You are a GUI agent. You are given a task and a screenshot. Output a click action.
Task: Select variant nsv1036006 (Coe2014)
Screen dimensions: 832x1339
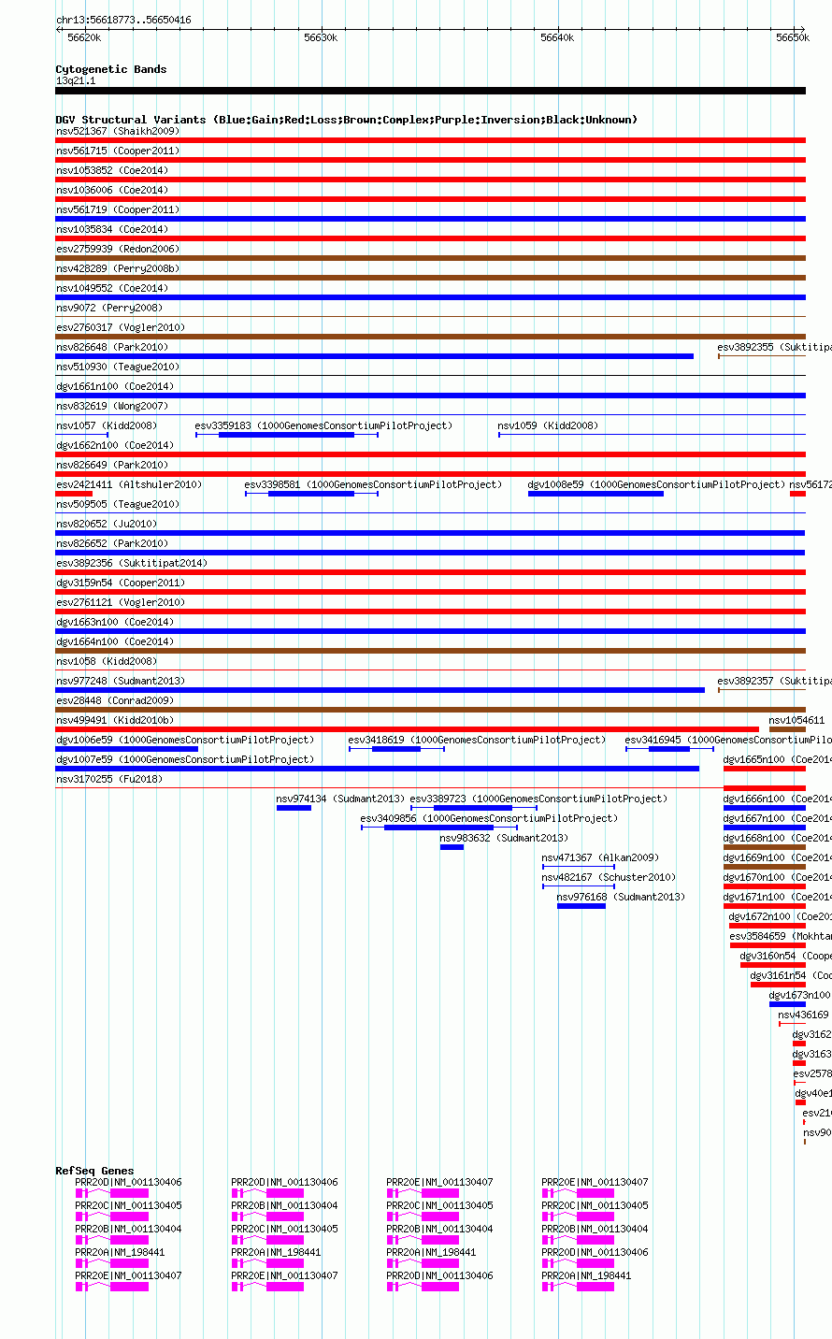pos(112,190)
